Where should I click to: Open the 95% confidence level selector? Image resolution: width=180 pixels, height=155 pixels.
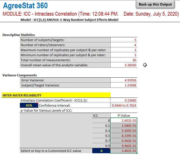[29, 105]
